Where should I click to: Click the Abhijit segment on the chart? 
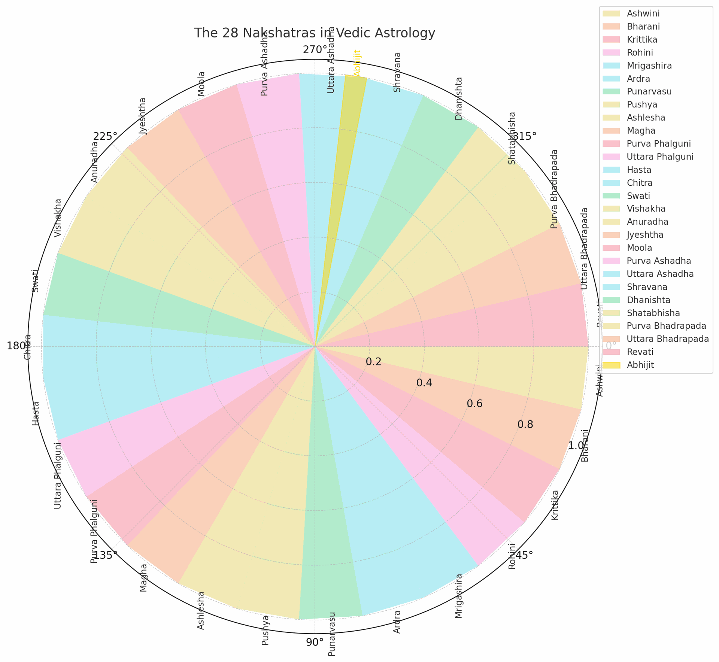coord(355,125)
